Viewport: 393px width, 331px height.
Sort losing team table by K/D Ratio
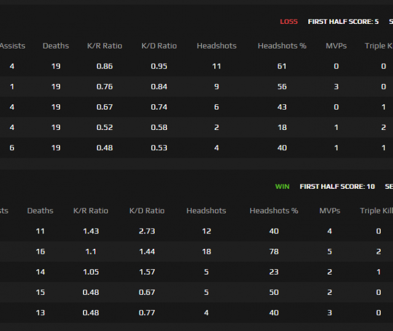(x=159, y=46)
